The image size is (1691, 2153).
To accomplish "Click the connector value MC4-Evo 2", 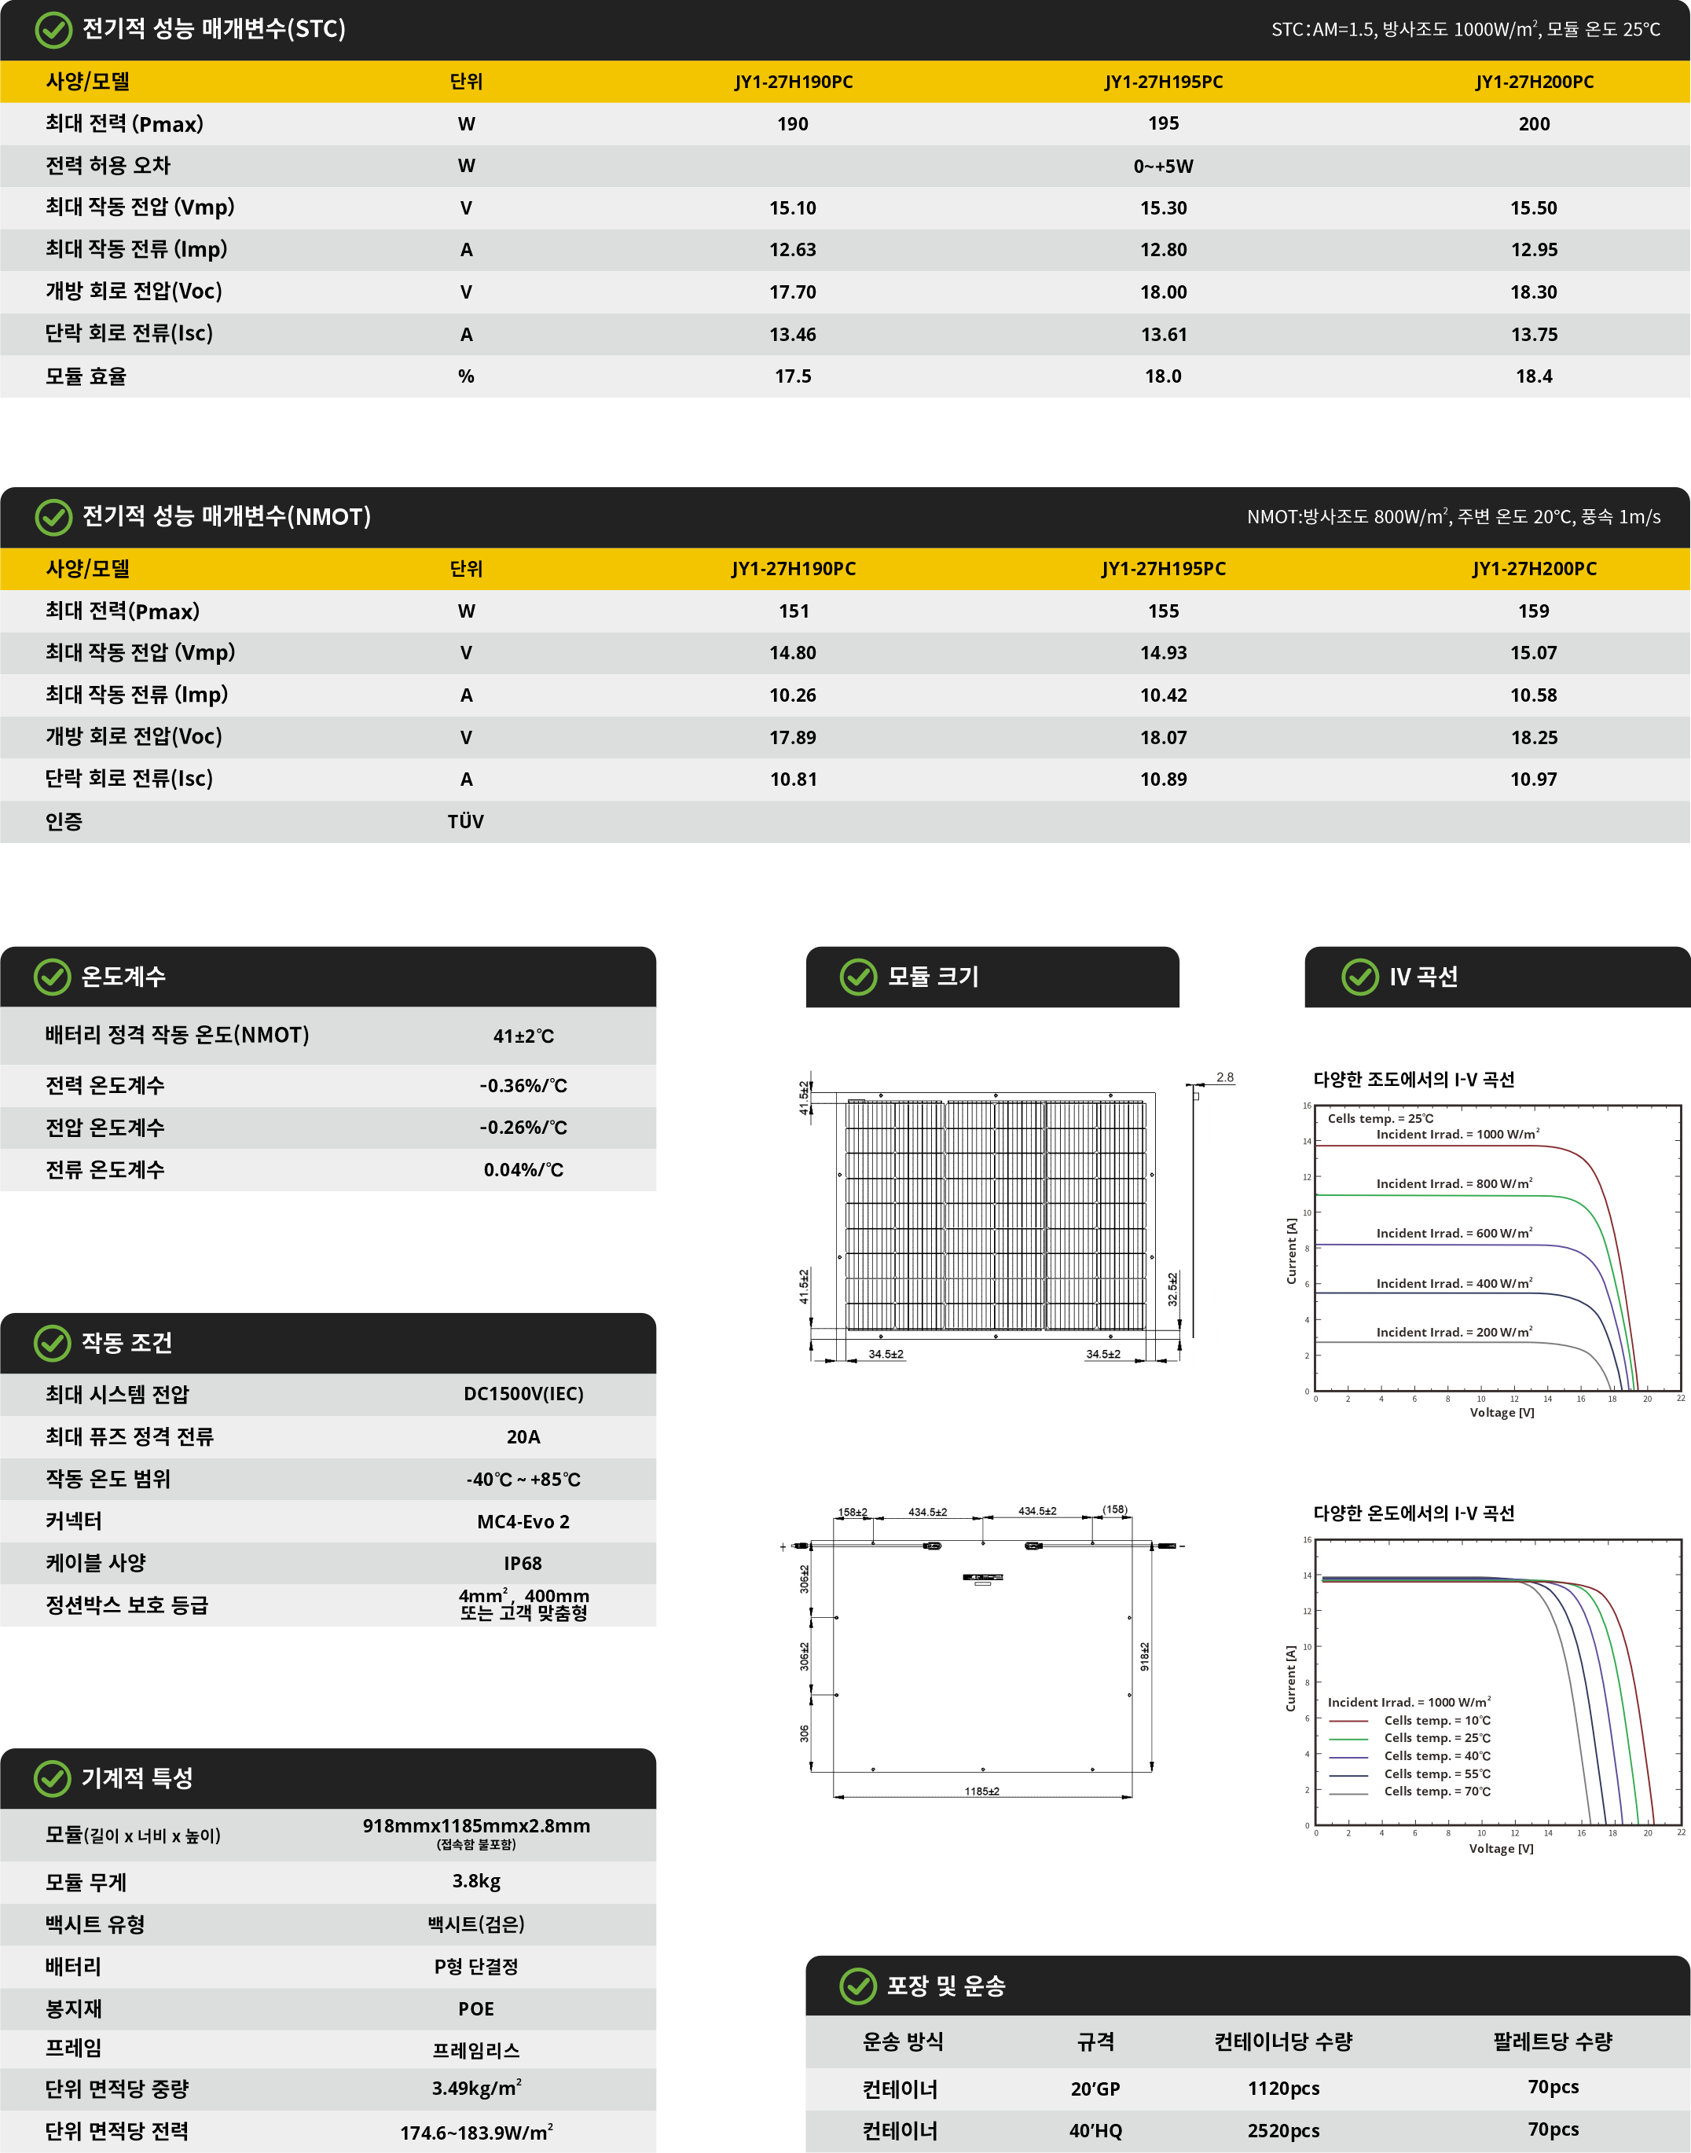I will (524, 1521).
